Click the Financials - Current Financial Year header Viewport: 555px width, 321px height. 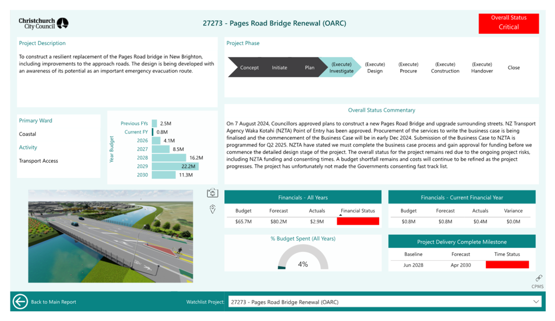462,197
